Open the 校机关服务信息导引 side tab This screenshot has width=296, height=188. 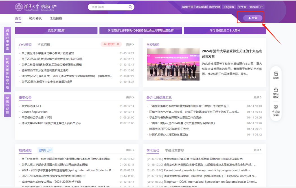click(x=7, y=74)
